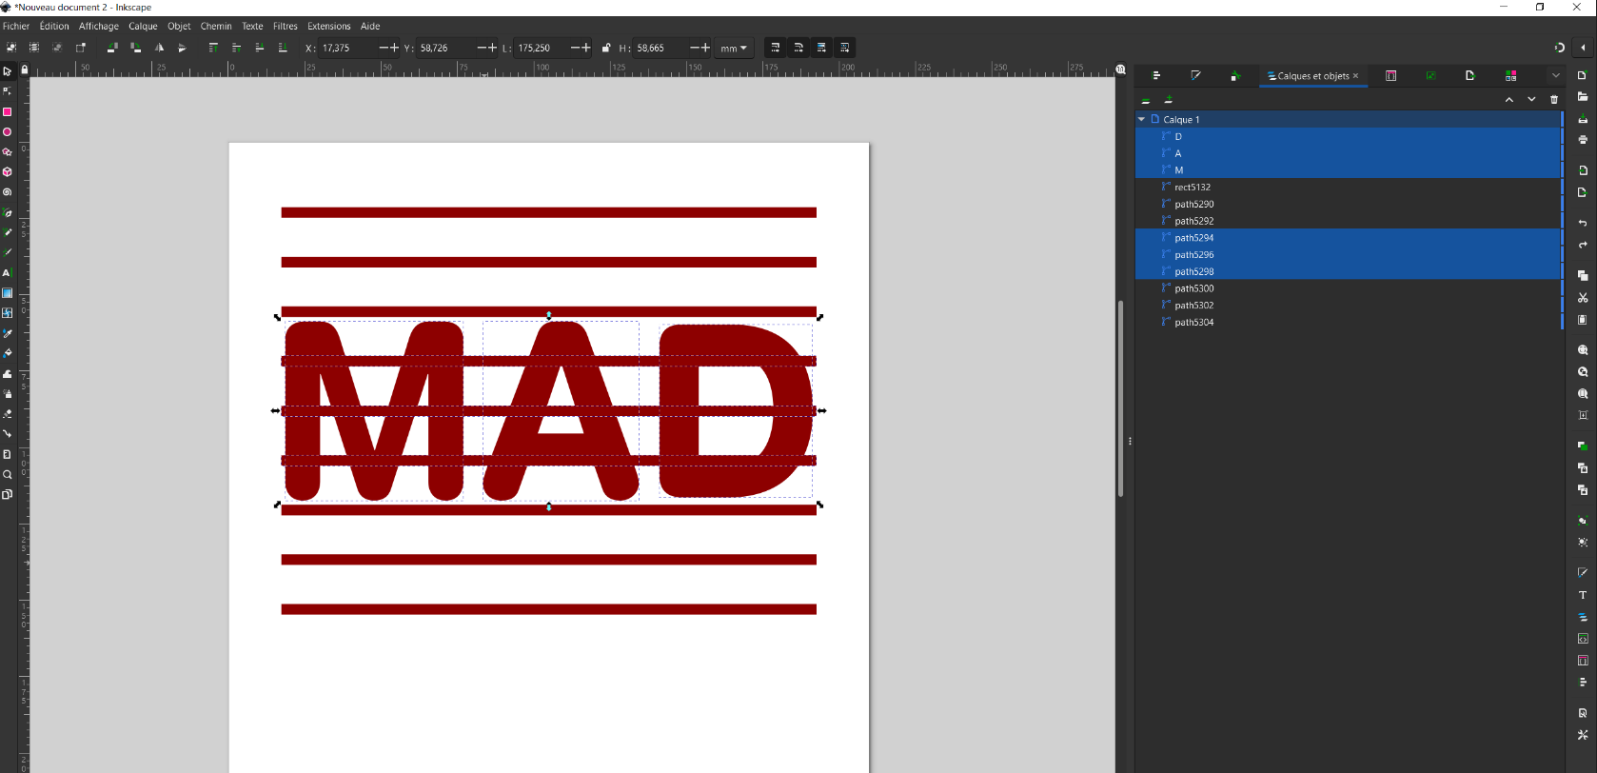Select the D object in layers
This screenshot has width=1597, height=773.
tap(1349, 136)
